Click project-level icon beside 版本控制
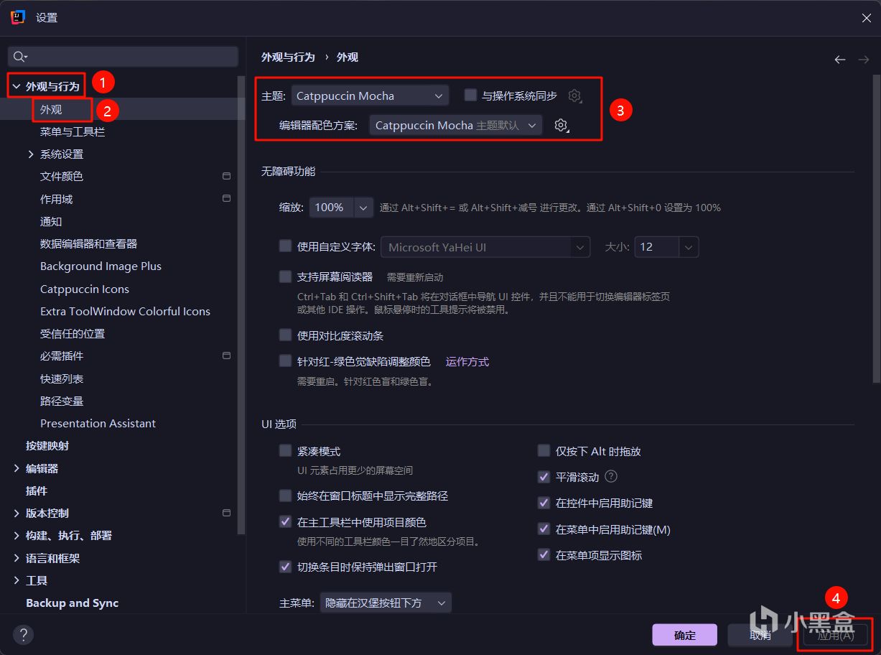Screen dimensions: 881x655 pyautogui.click(x=227, y=513)
